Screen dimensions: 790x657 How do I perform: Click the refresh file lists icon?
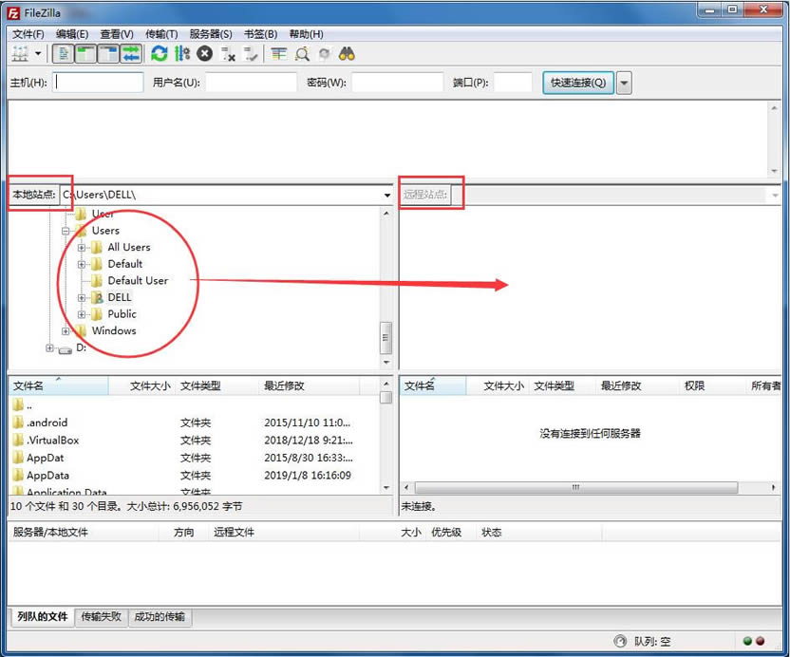pyautogui.click(x=159, y=54)
